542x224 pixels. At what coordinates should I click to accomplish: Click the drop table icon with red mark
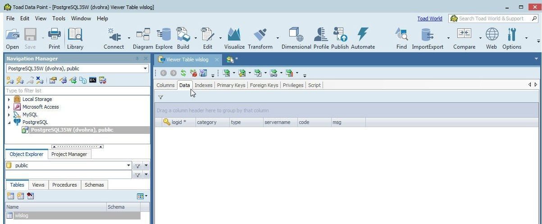[31, 196]
